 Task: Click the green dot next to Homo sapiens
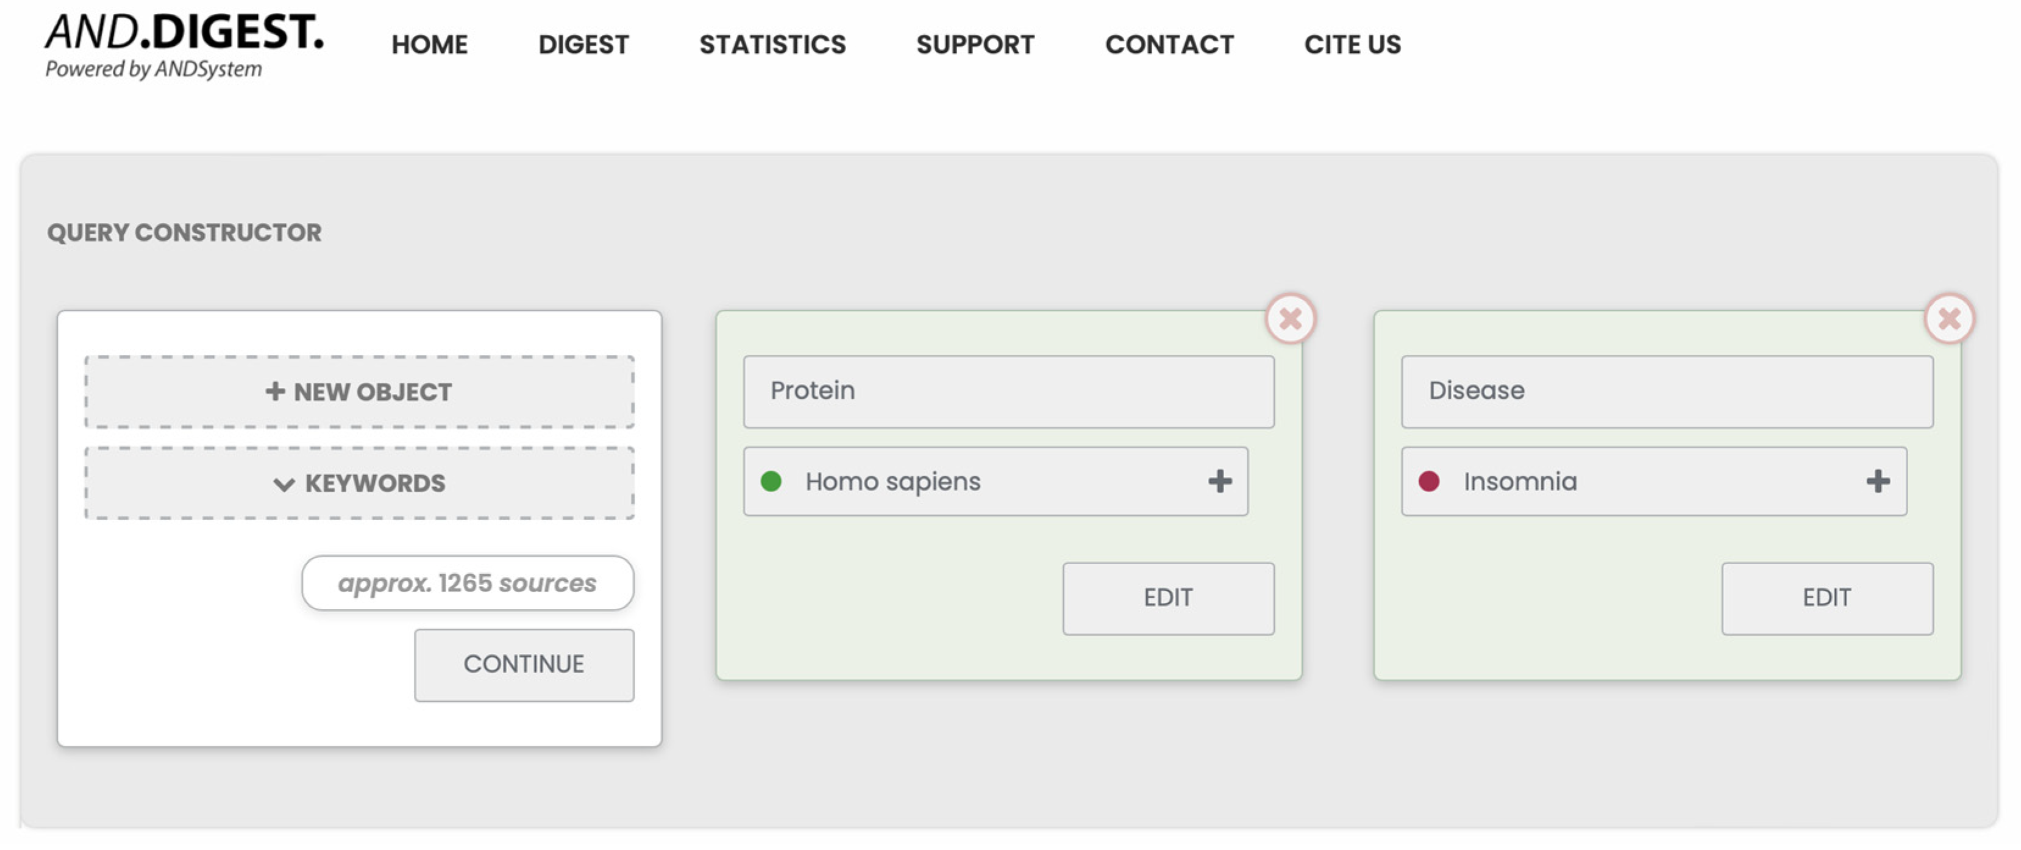coord(771,481)
